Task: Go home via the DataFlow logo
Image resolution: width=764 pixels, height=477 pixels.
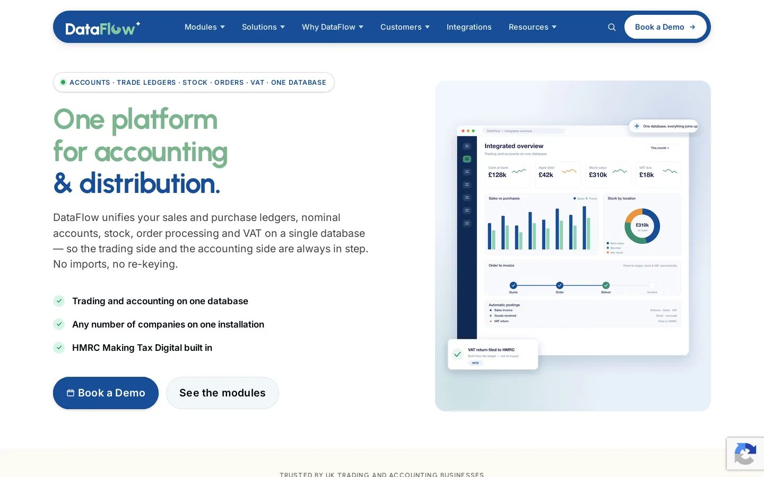Action: (x=103, y=28)
